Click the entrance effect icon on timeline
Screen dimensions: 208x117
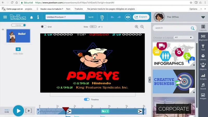tap(69, 112)
